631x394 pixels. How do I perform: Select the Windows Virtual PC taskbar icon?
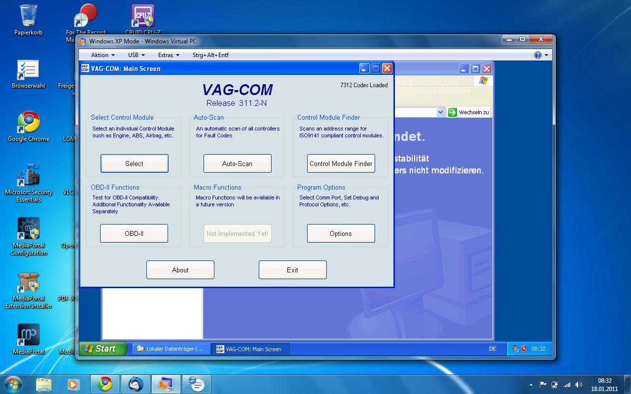[166, 384]
